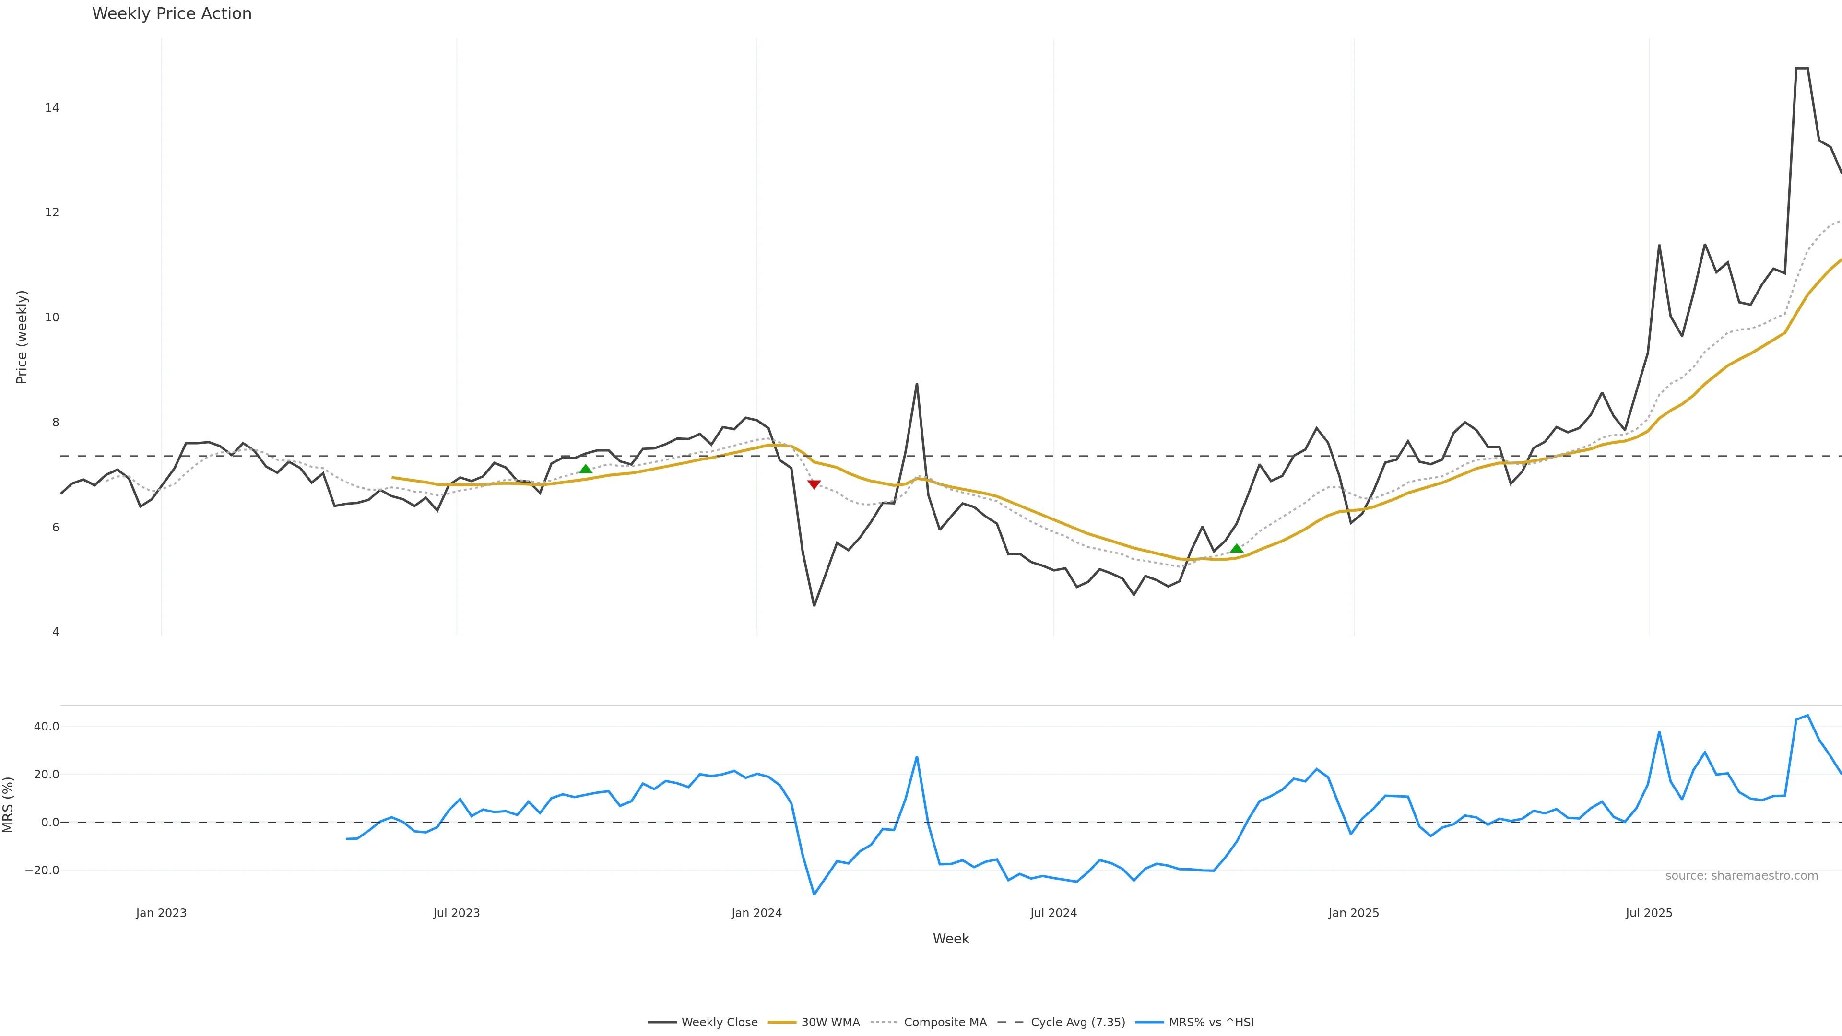Image resolution: width=1842 pixels, height=1036 pixels.
Task: Click the green up-triangle marker in late 2024
Action: click(x=1236, y=548)
